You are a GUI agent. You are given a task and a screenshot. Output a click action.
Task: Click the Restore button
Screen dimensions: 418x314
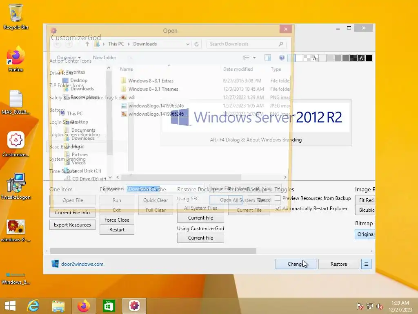click(339, 264)
